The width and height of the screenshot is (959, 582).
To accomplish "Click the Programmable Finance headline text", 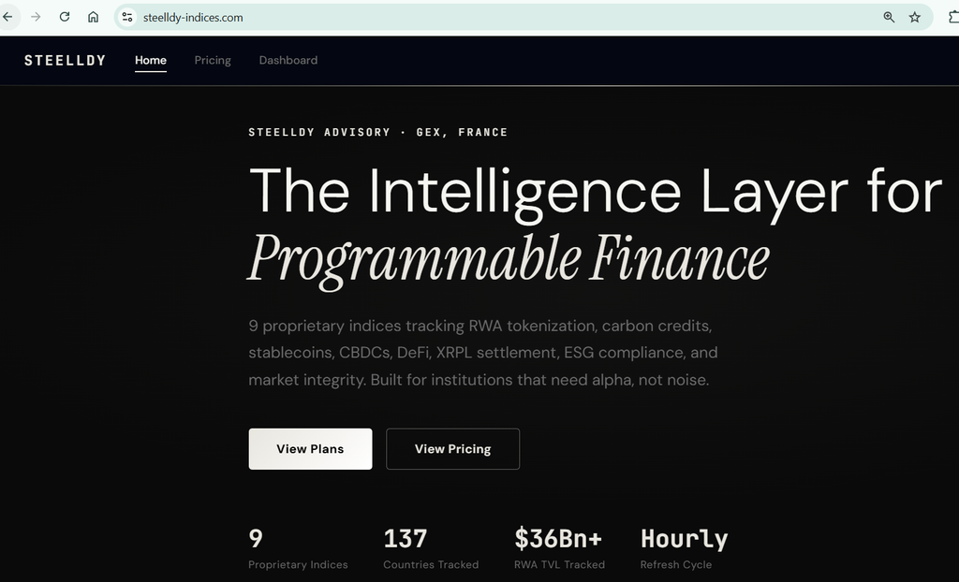I will (x=508, y=259).
